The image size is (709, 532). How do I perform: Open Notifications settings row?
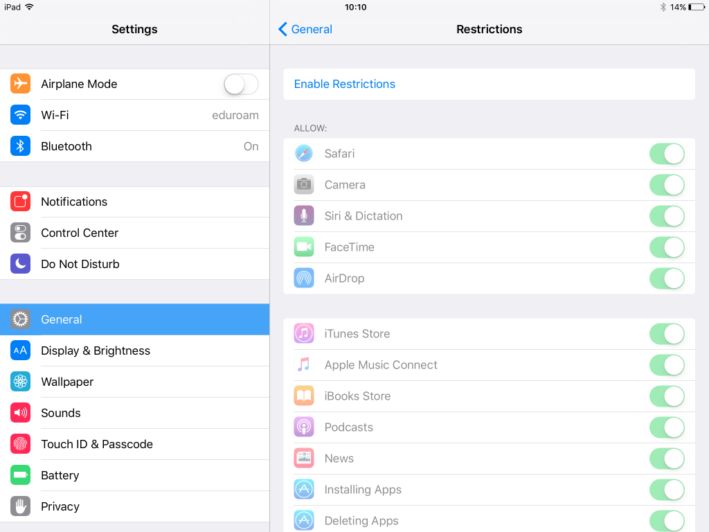[x=135, y=202]
